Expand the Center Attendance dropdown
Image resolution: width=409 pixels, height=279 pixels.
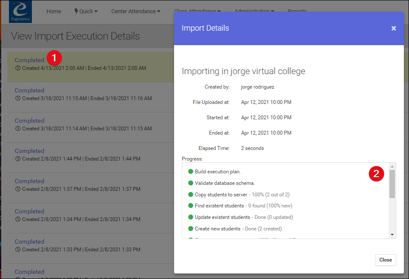click(x=136, y=11)
